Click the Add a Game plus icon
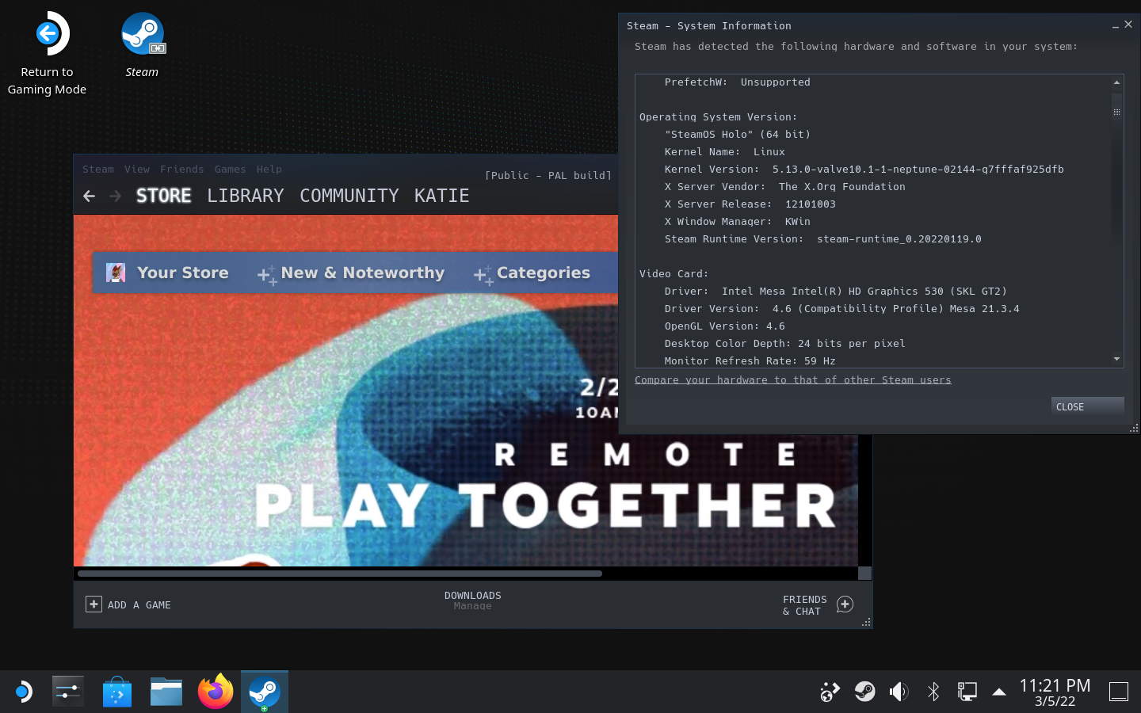Viewport: 1141px width, 713px height. [93, 604]
